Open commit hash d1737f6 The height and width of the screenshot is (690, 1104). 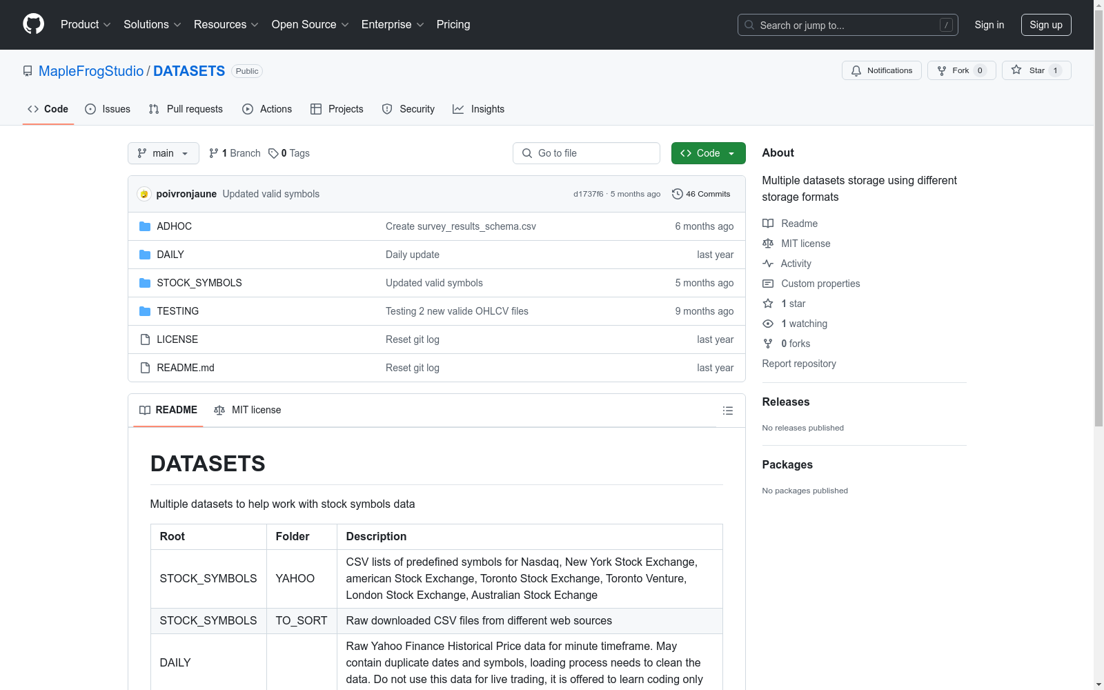pos(588,194)
